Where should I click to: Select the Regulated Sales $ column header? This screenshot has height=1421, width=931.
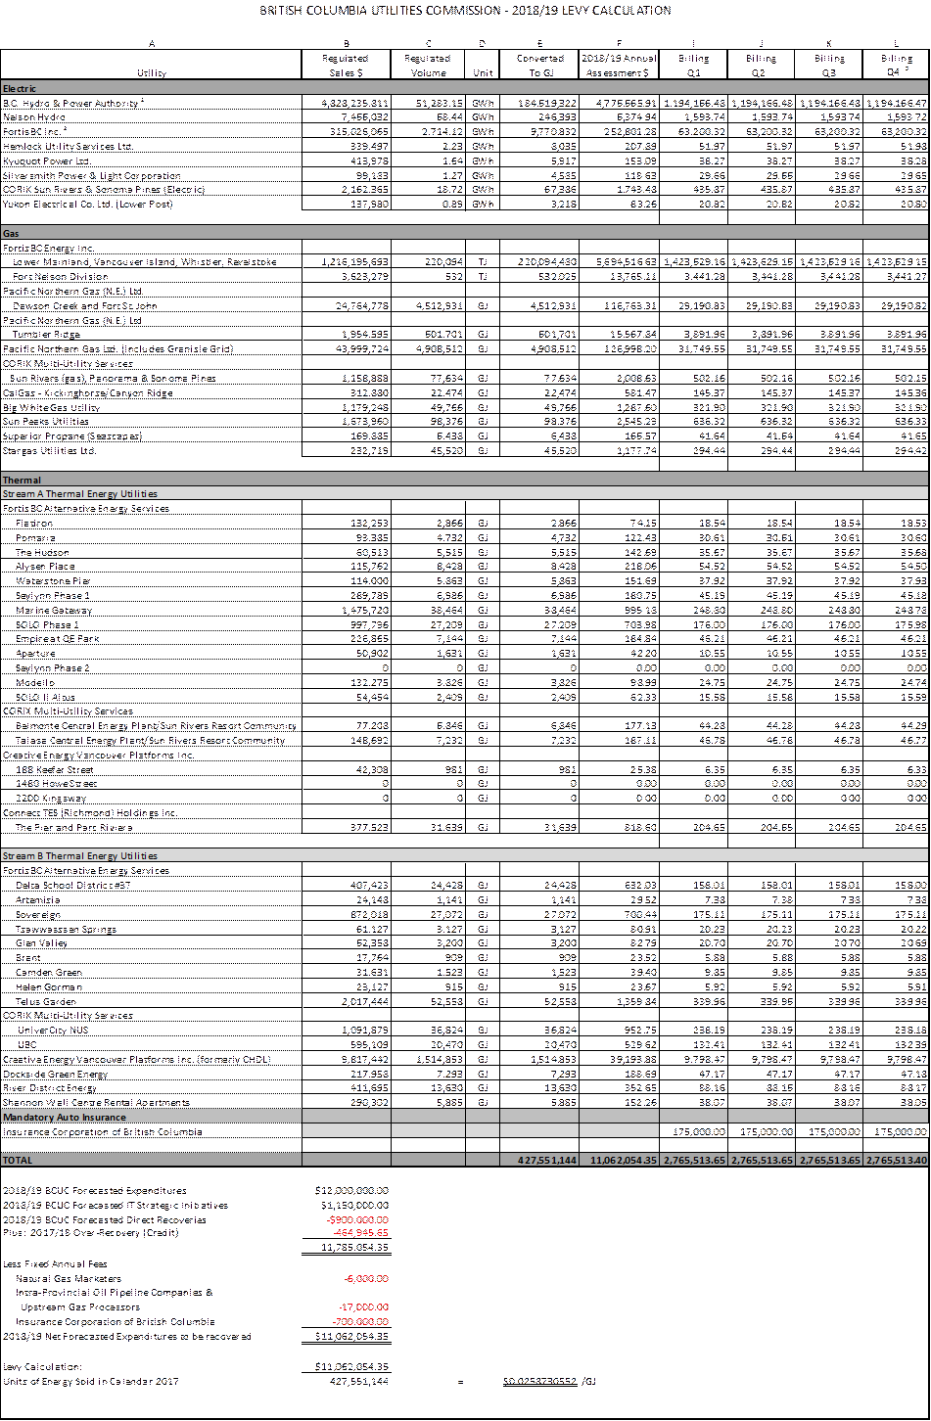347,66
